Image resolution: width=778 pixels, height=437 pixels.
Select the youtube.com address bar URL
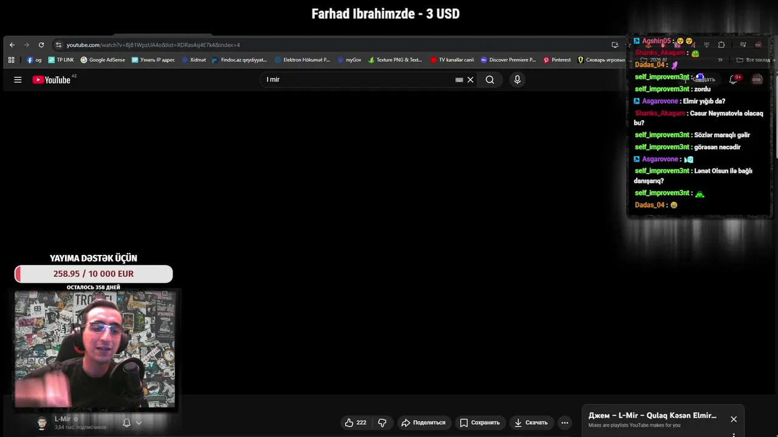click(153, 45)
